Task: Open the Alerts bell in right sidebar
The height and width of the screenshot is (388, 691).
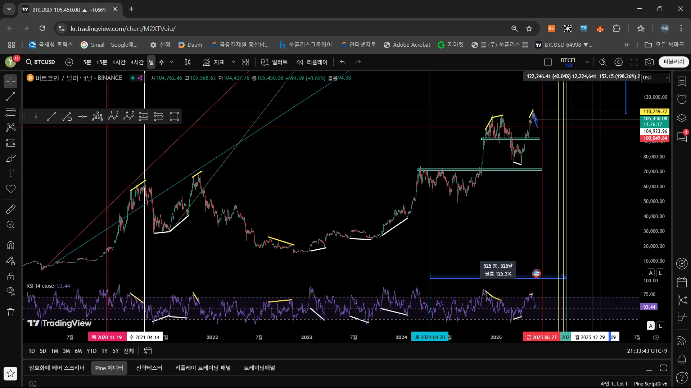Action: (682, 359)
